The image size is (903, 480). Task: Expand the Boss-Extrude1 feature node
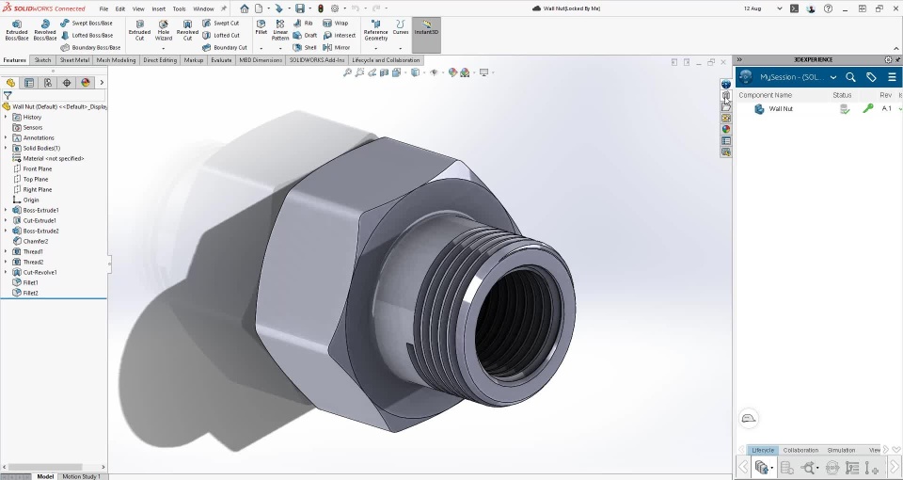(x=6, y=210)
